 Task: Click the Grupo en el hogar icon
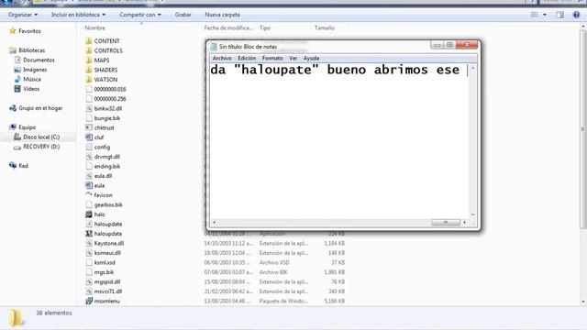[13, 108]
